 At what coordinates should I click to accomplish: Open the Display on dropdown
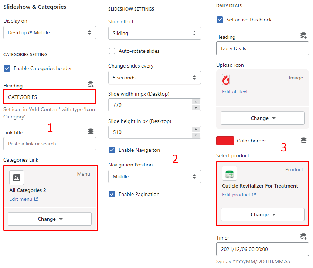pyautogui.click(x=50, y=32)
